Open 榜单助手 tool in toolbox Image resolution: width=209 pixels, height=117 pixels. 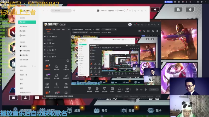[x=66, y=76]
